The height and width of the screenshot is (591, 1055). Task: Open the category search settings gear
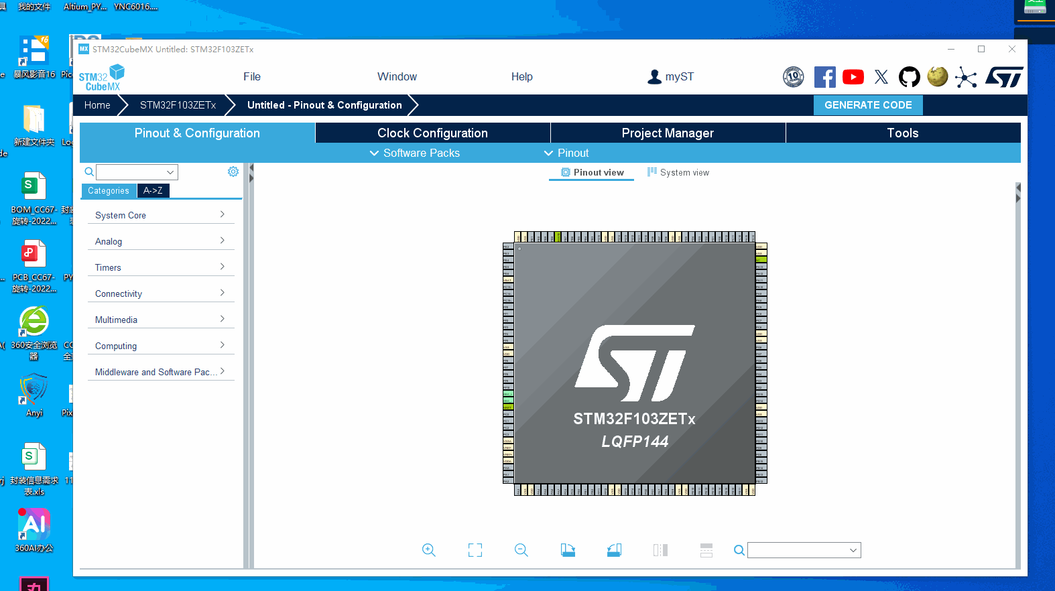pos(233,172)
